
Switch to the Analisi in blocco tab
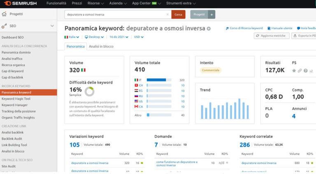point(101,46)
